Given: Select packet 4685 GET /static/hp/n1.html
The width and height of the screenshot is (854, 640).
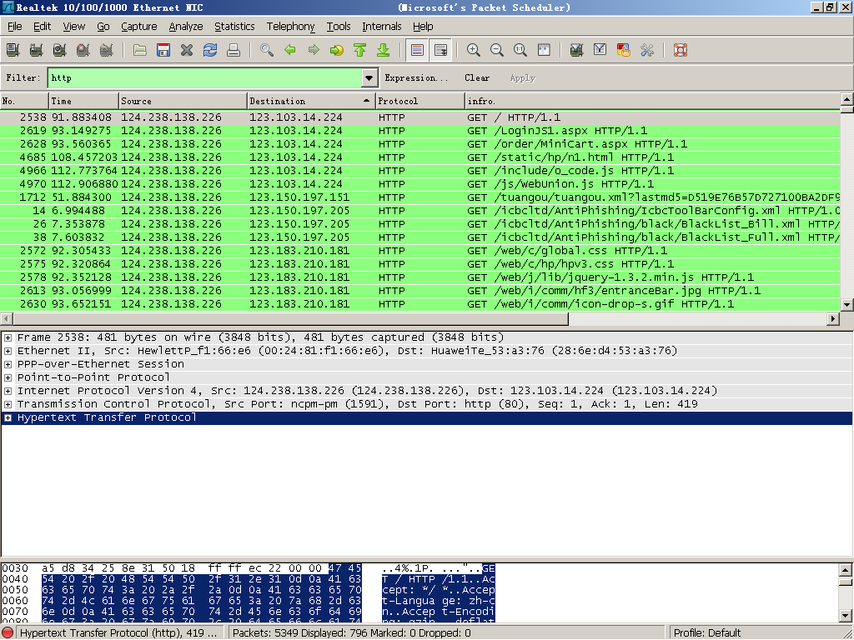Looking at the screenshot, I should point(420,157).
